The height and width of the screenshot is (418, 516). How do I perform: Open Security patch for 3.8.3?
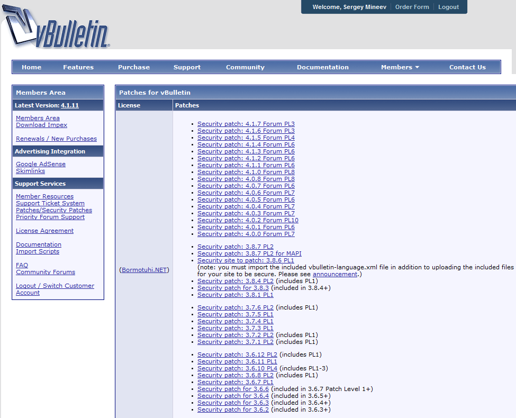click(x=233, y=288)
